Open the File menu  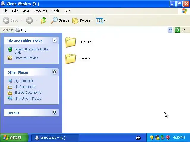coord(5,11)
